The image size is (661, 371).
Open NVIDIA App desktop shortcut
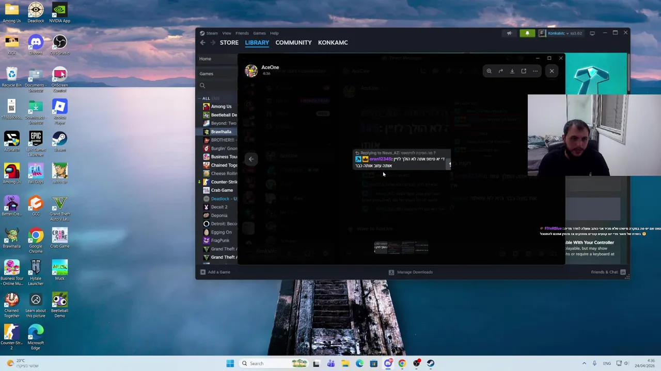click(x=59, y=13)
